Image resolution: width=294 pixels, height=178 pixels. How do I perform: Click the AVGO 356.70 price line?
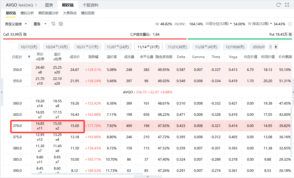pos(148,92)
